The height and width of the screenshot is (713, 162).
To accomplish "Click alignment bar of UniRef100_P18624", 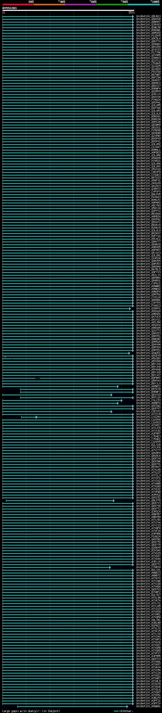I will pyautogui.click(x=68, y=536).
